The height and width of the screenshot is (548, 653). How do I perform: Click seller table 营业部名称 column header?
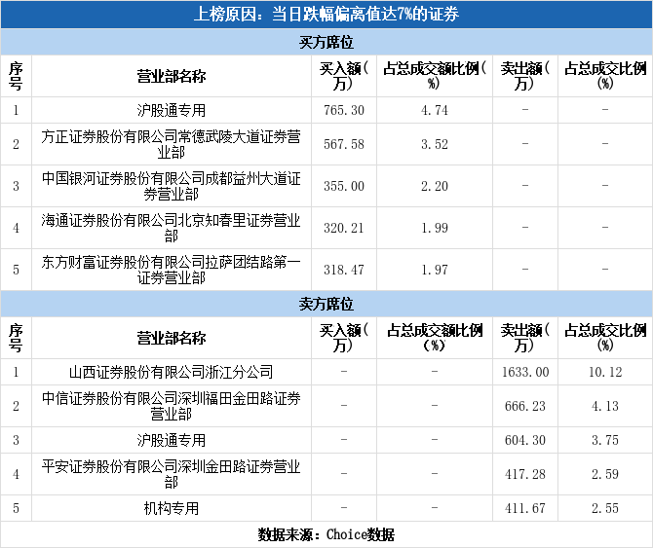pos(172,338)
